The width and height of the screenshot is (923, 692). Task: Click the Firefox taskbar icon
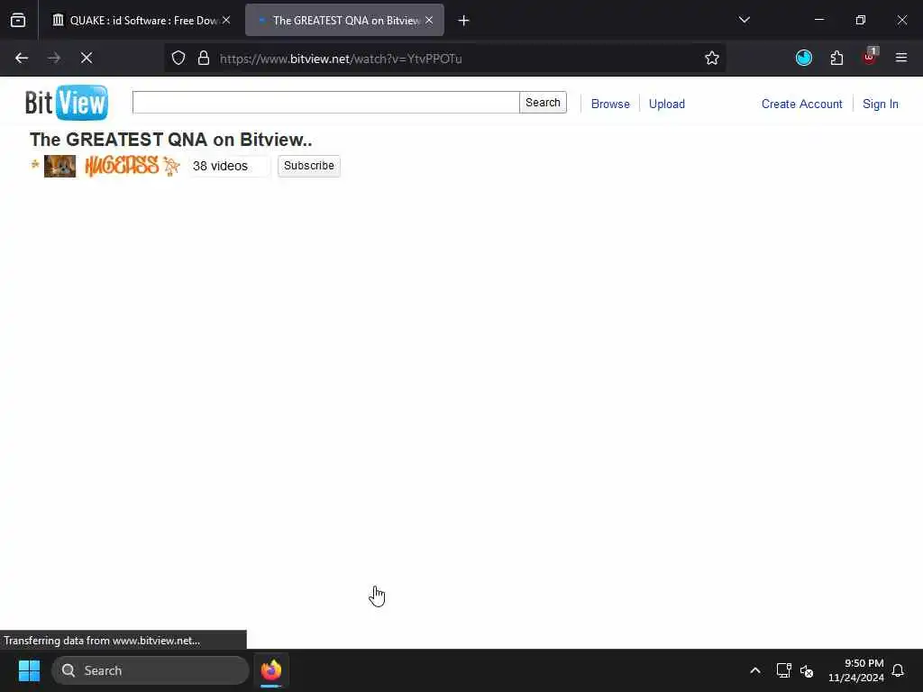pyautogui.click(x=270, y=670)
